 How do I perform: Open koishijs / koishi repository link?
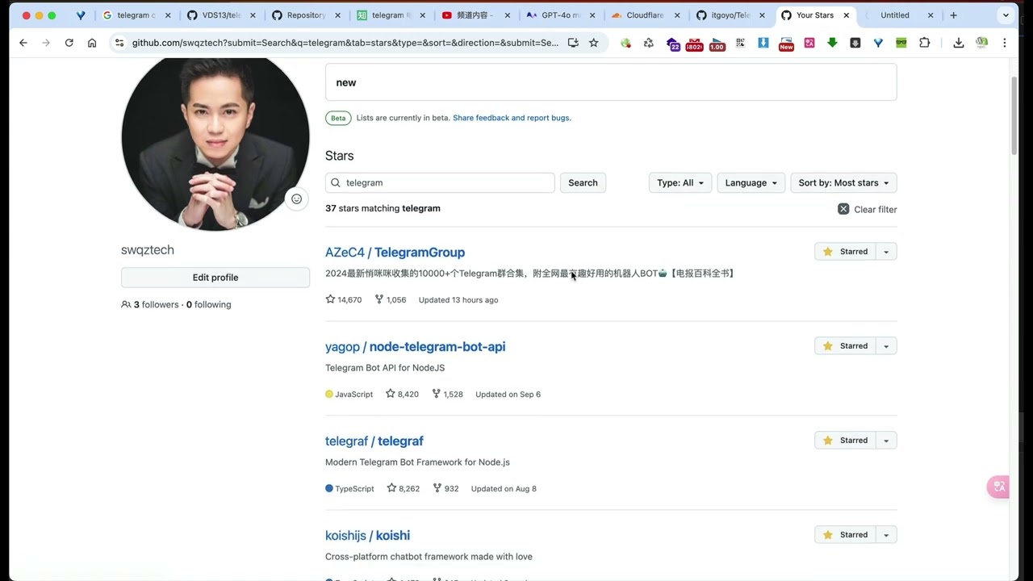tap(367, 536)
